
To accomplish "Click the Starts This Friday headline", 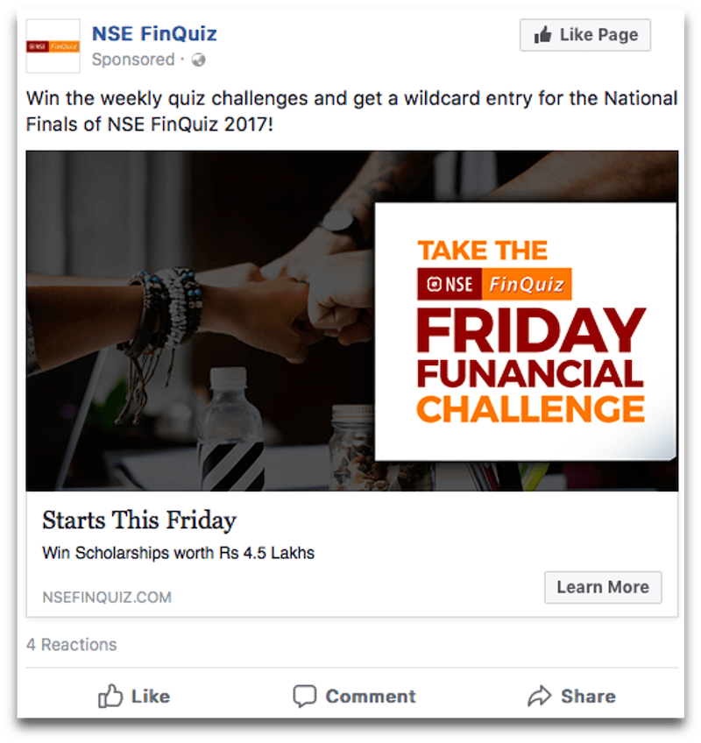I will [138, 520].
